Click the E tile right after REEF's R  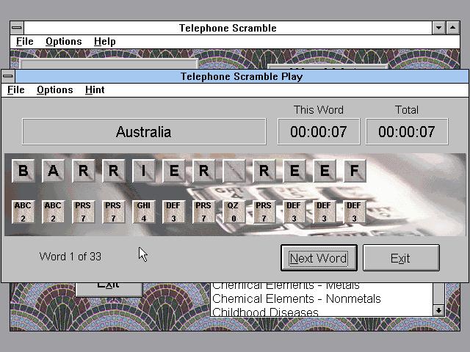294,171
